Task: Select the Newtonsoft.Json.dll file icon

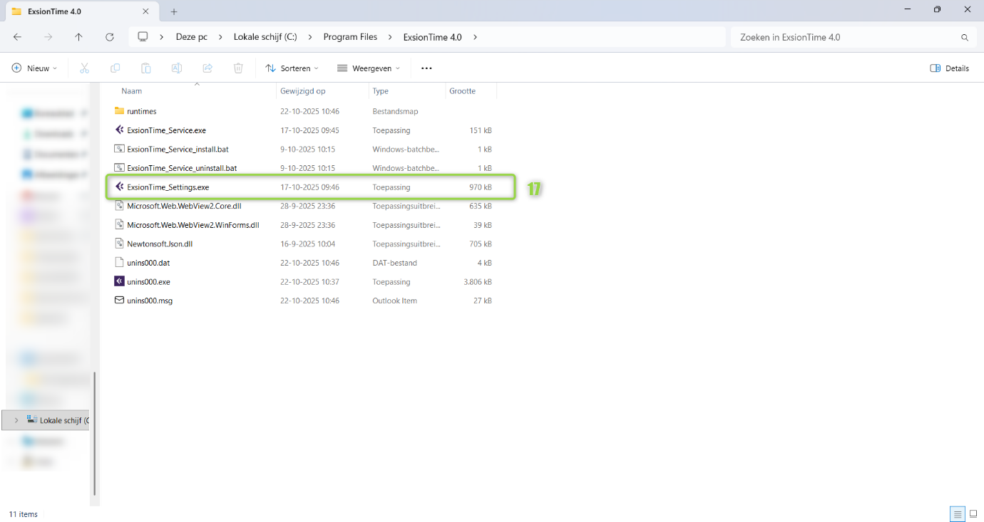Action: 119,244
